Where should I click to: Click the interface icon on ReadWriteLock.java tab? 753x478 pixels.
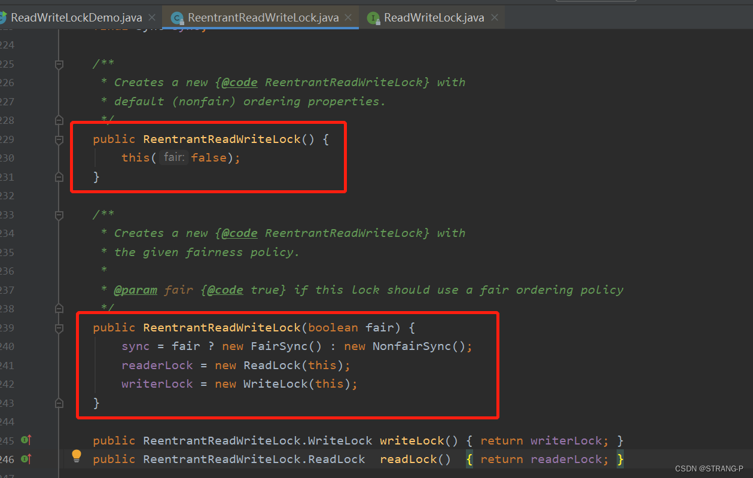tap(373, 18)
